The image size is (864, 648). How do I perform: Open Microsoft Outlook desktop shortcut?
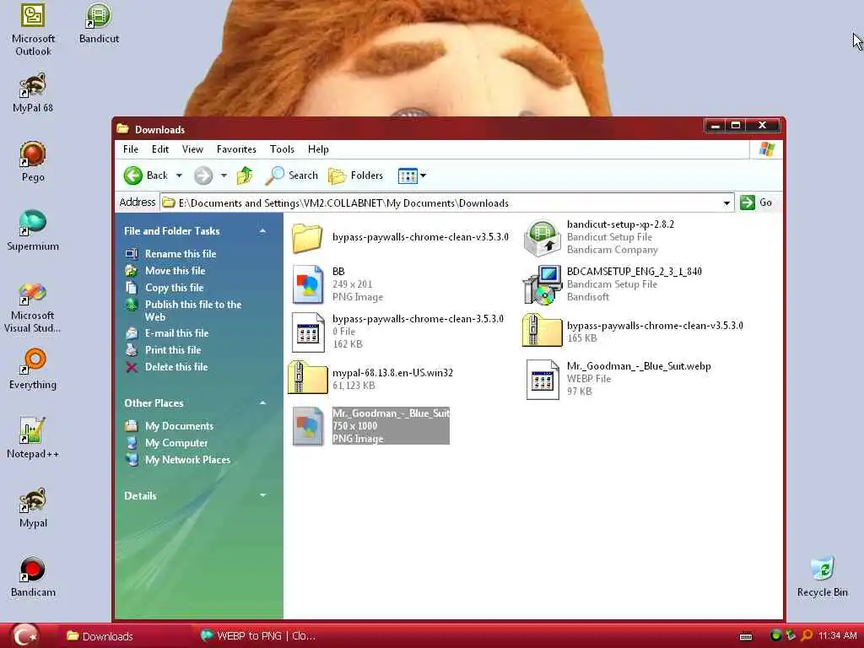pyautogui.click(x=33, y=30)
